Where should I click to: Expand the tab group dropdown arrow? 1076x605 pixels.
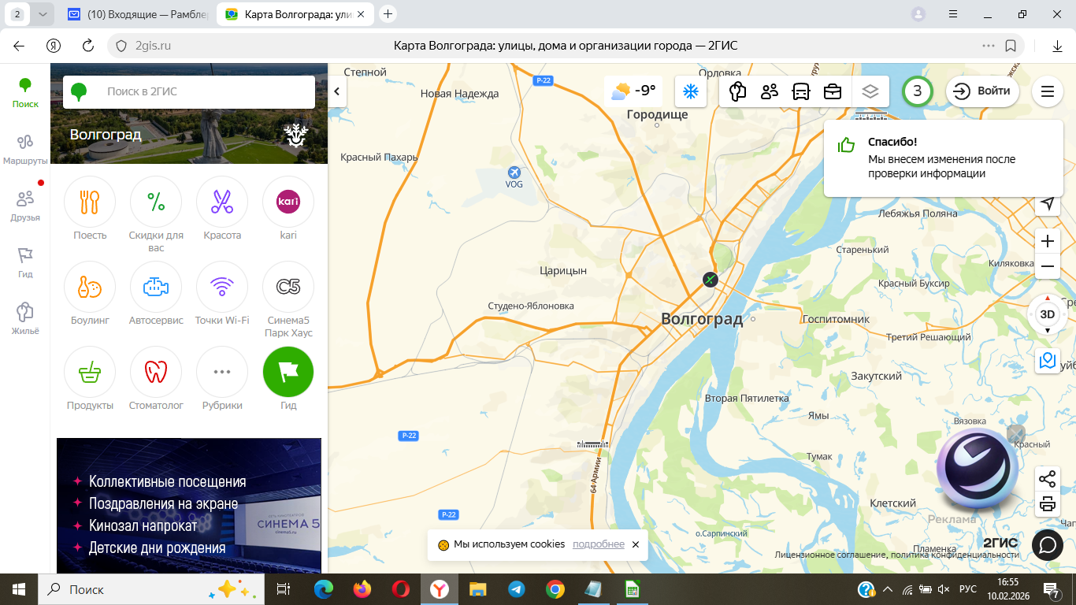click(x=43, y=14)
